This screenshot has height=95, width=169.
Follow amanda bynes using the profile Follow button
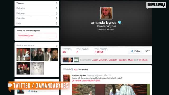(x=135, y=51)
